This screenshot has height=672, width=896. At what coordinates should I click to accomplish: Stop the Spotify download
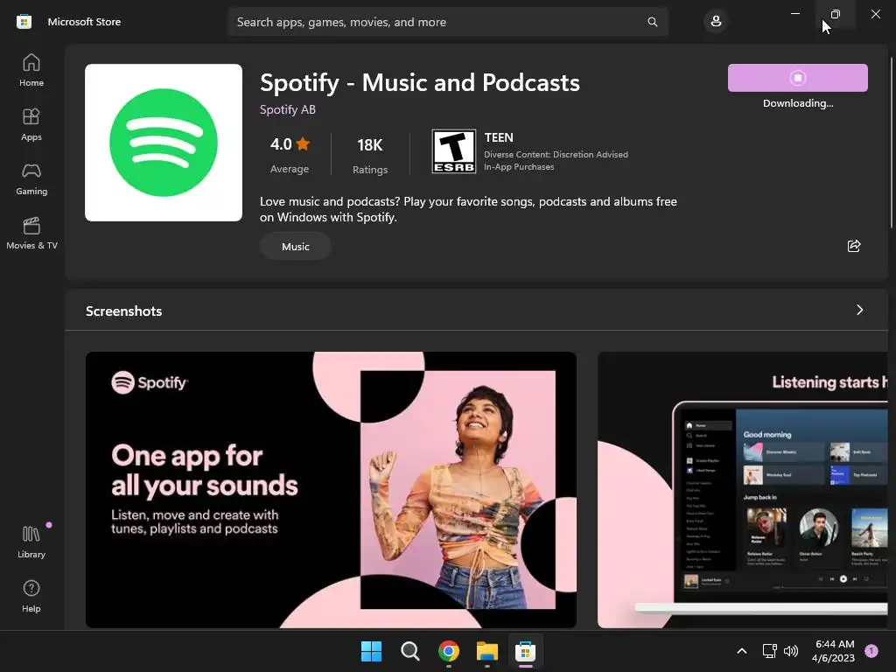(x=798, y=78)
